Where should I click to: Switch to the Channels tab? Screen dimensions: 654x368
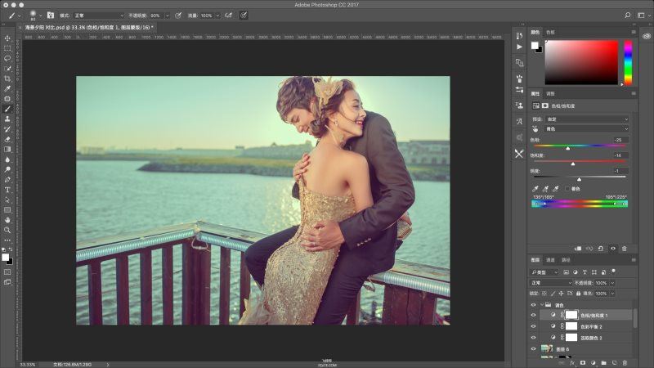click(x=550, y=260)
